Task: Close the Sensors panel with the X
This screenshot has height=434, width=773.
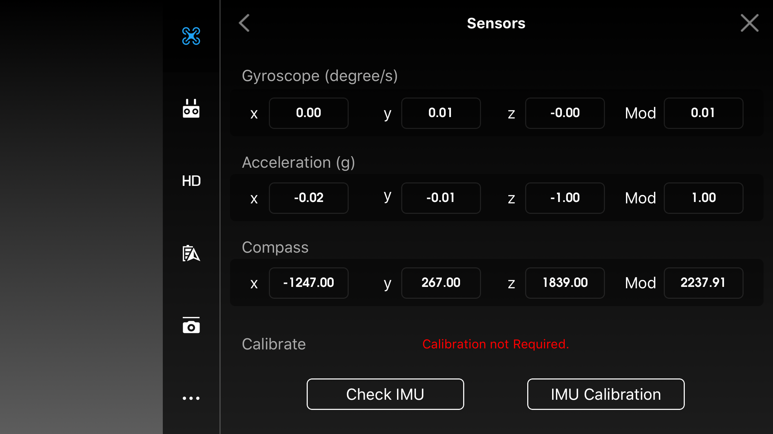Action: click(750, 23)
